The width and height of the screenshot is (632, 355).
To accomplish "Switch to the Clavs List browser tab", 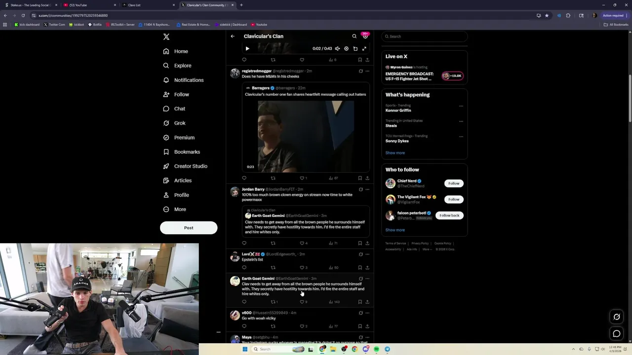I will (148, 5).
